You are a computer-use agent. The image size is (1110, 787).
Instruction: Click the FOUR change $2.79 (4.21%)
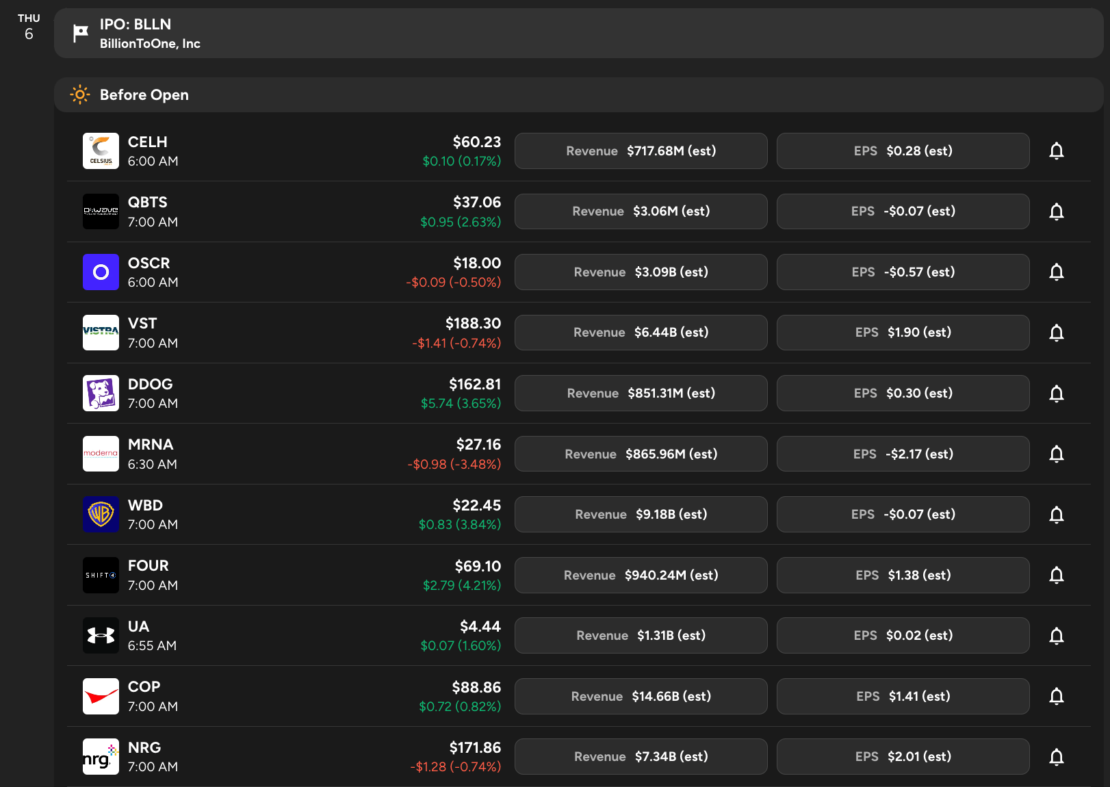pyautogui.click(x=462, y=585)
